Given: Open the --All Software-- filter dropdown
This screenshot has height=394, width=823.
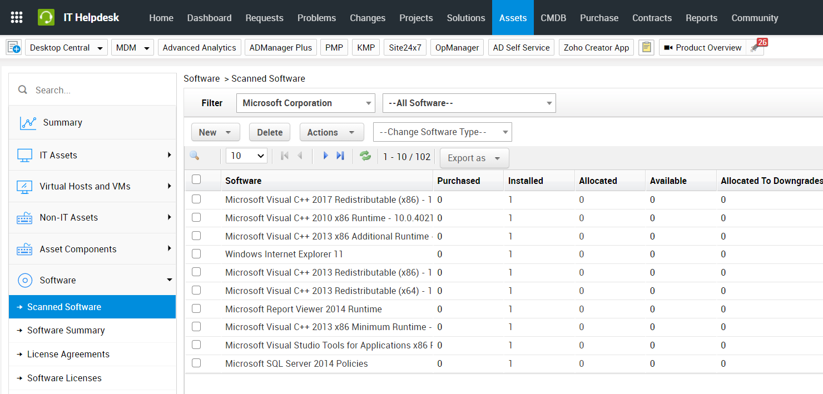Looking at the screenshot, I should tap(469, 103).
